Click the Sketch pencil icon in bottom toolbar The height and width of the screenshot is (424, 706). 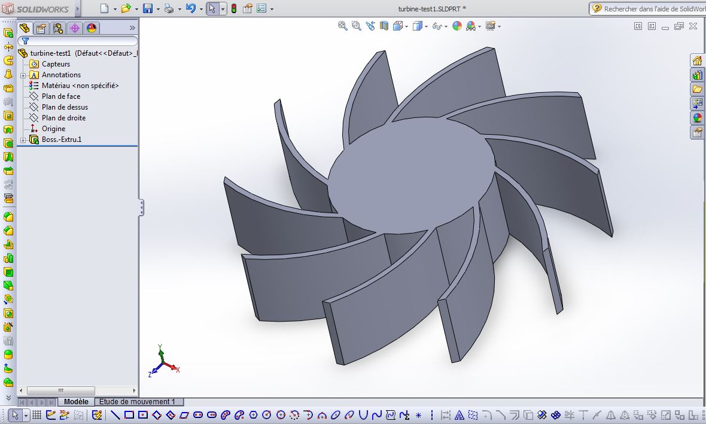(x=50, y=415)
